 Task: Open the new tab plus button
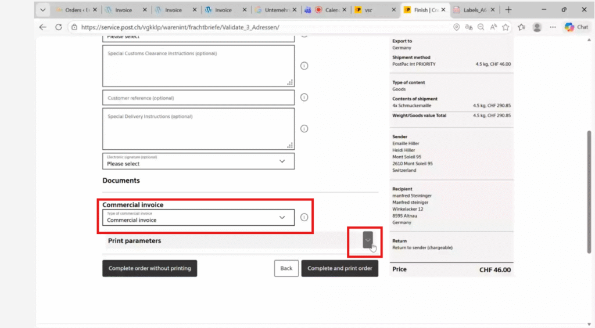[x=508, y=10]
